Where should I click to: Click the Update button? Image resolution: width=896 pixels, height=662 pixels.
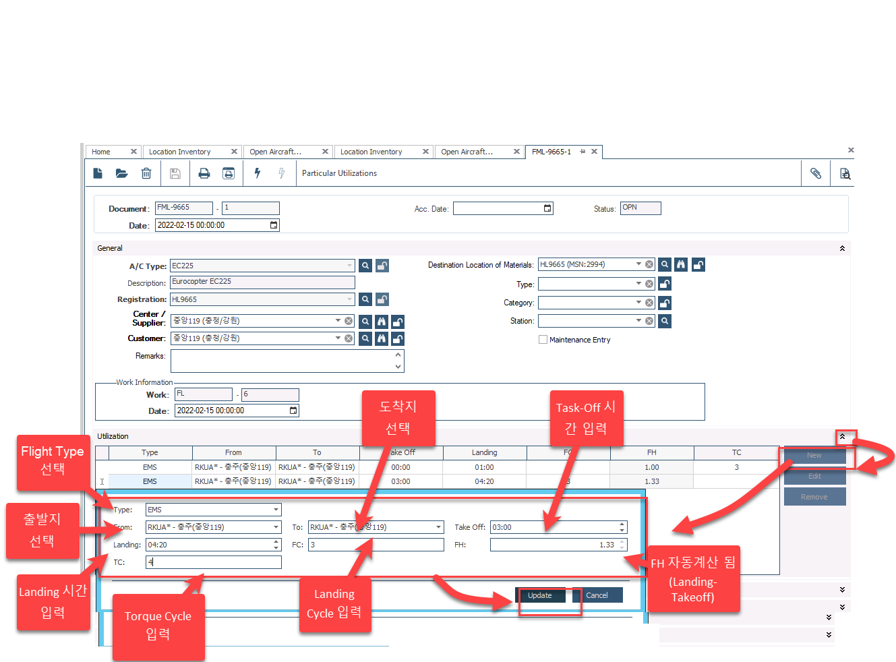point(540,595)
